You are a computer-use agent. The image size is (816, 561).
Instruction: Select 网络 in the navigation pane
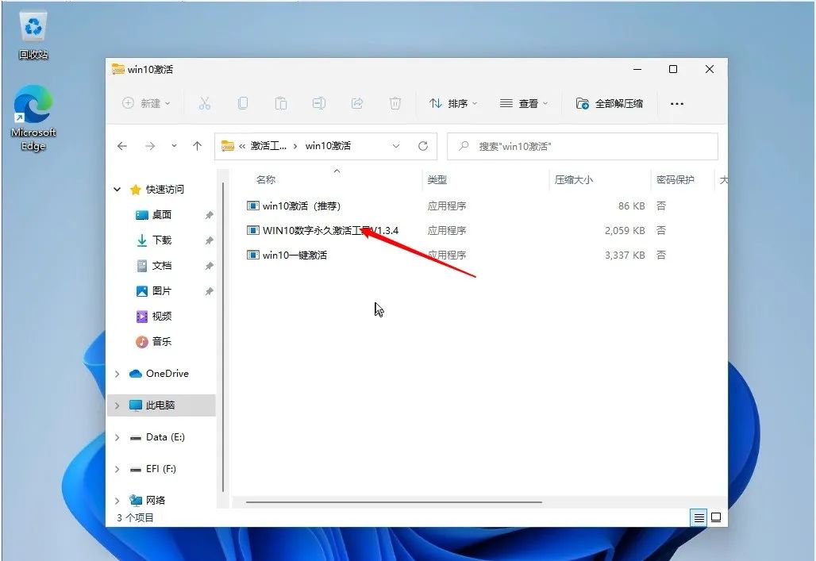tap(155, 501)
